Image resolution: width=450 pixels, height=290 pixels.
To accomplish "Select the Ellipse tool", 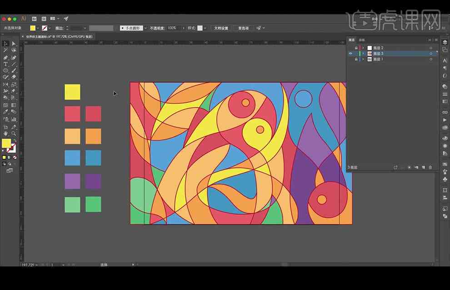I will coord(5,71).
